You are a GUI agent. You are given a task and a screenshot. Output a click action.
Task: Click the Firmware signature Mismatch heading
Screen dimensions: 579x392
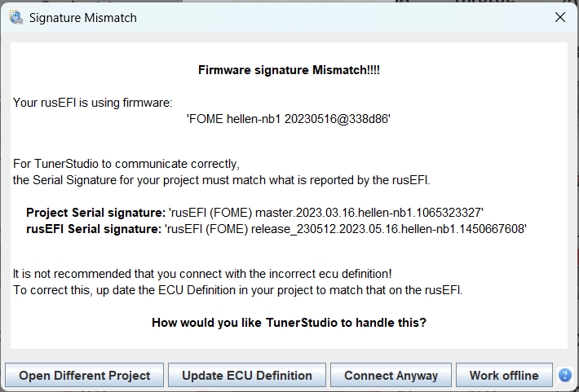pyautogui.click(x=289, y=70)
